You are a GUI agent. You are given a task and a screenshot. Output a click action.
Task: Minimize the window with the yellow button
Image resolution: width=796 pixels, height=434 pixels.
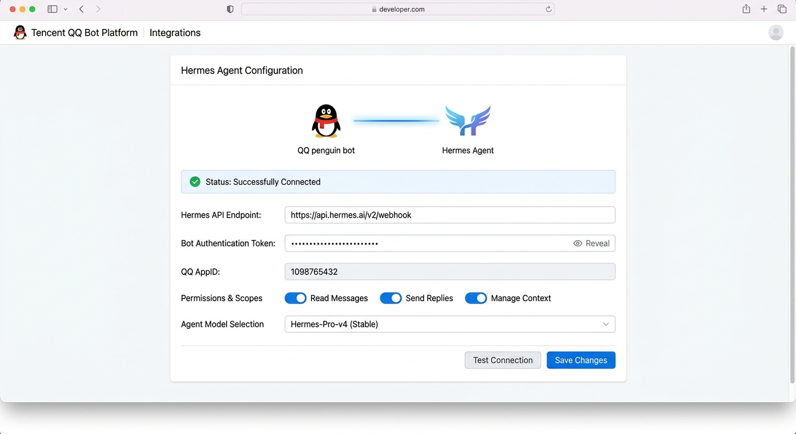coord(23,9)
